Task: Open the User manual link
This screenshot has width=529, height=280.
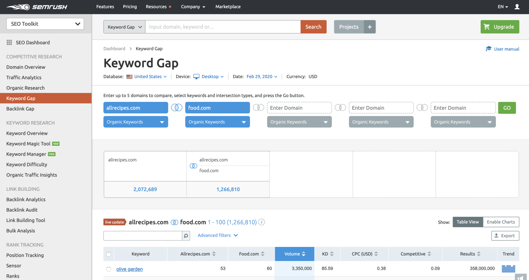Action: click(x=507, y=49)
